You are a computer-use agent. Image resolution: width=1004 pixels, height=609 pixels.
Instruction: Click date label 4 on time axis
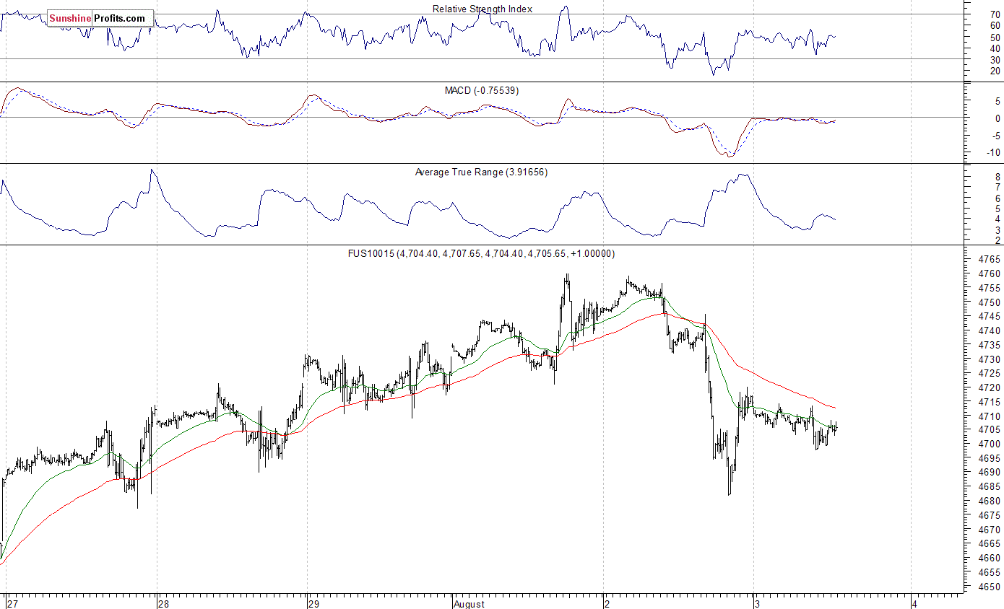[x=915, y=604]
